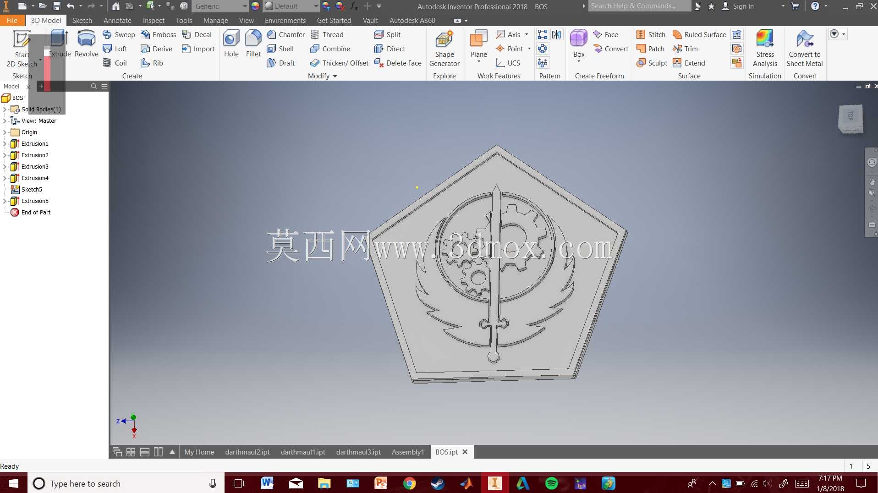Screen dimensions: 878x493
Task: Select the Sculpt tool
Action: point(652,63)
